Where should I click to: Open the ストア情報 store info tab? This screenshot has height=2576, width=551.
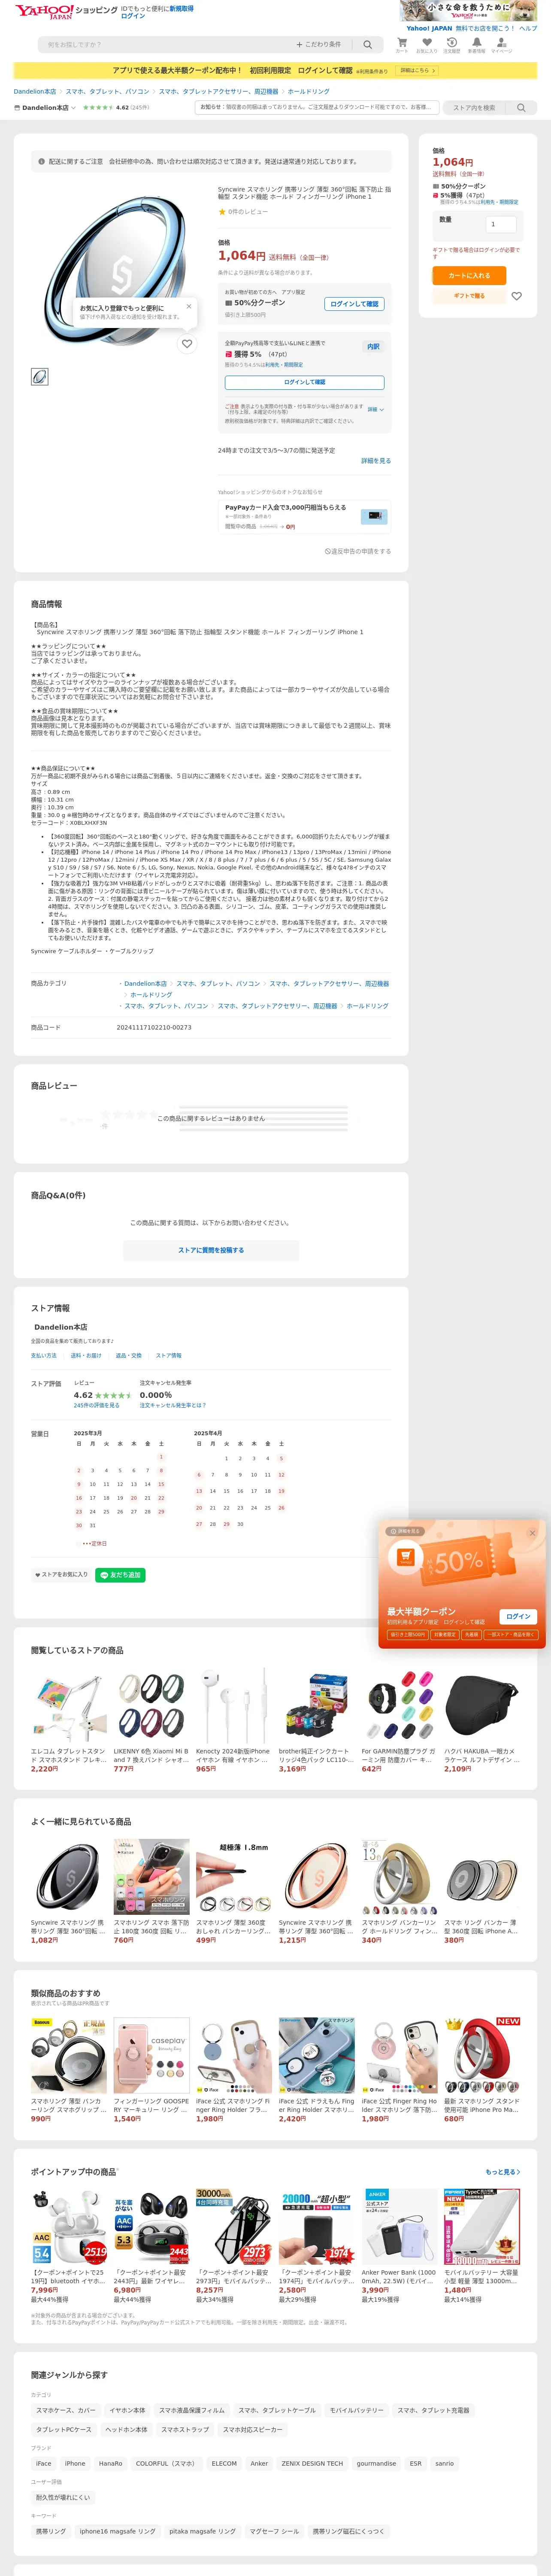(169, 1356)
